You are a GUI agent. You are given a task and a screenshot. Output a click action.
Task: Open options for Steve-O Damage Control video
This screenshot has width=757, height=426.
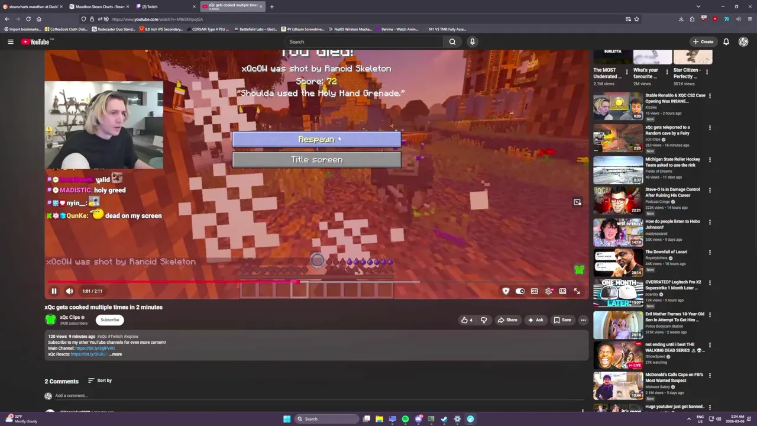[x=710, y=191]
